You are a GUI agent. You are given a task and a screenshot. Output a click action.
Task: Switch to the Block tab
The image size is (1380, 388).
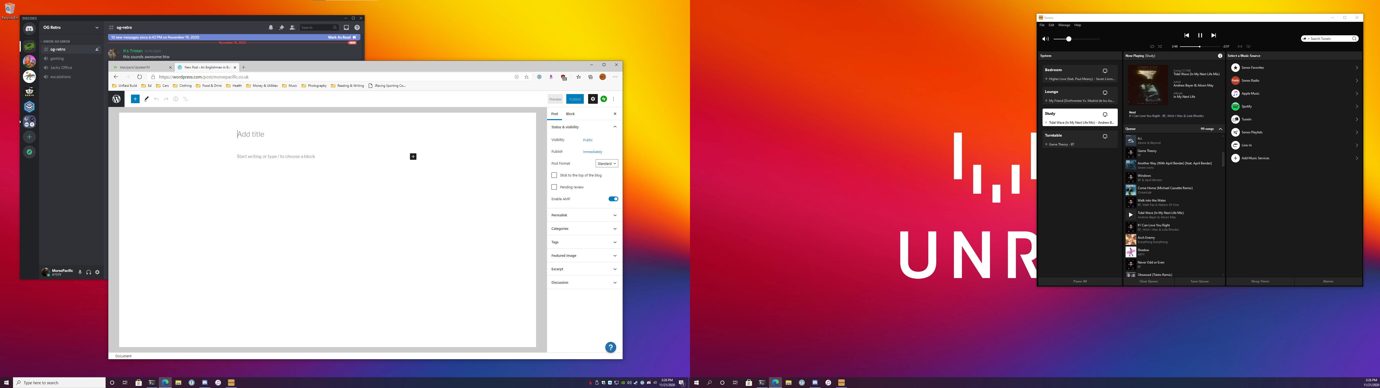(x=570, y=114)
